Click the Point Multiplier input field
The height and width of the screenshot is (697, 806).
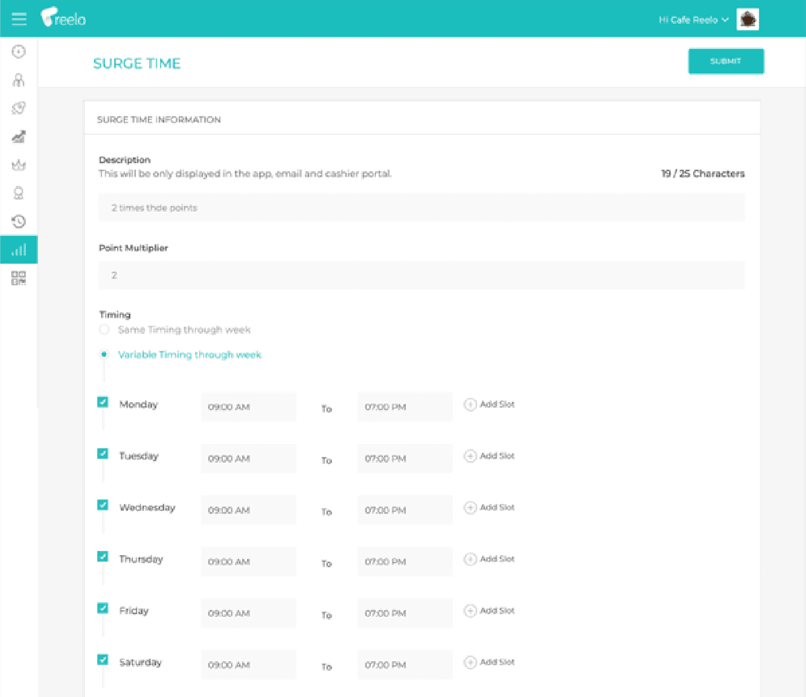[421, 275]
